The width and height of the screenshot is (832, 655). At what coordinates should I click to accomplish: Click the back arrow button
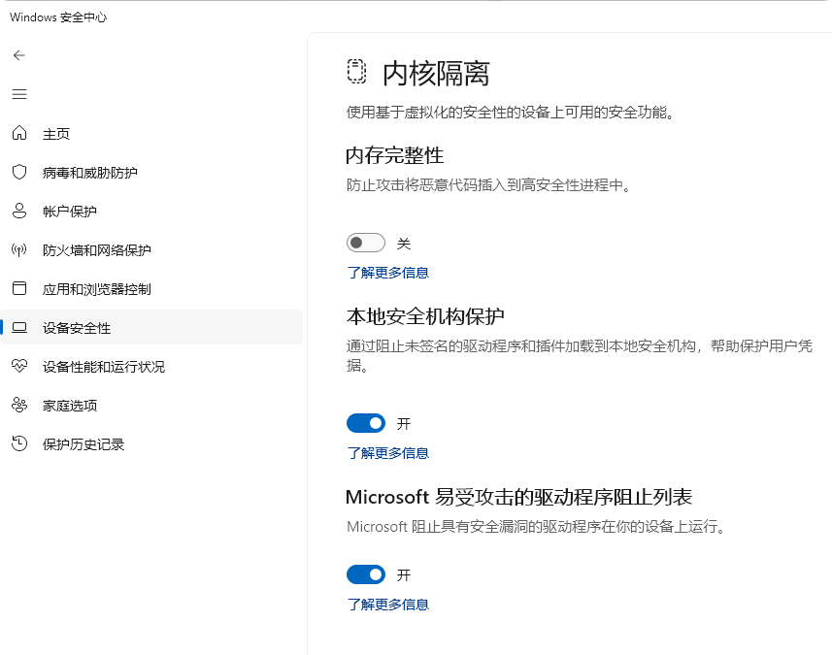click(19, 55)
